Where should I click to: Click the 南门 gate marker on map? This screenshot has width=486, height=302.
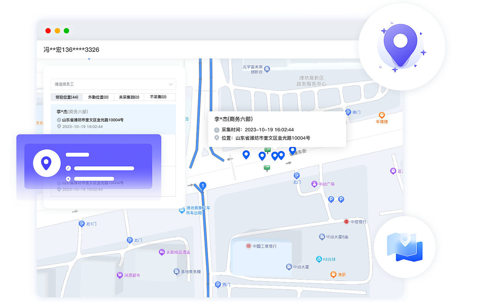coord(348,112)
